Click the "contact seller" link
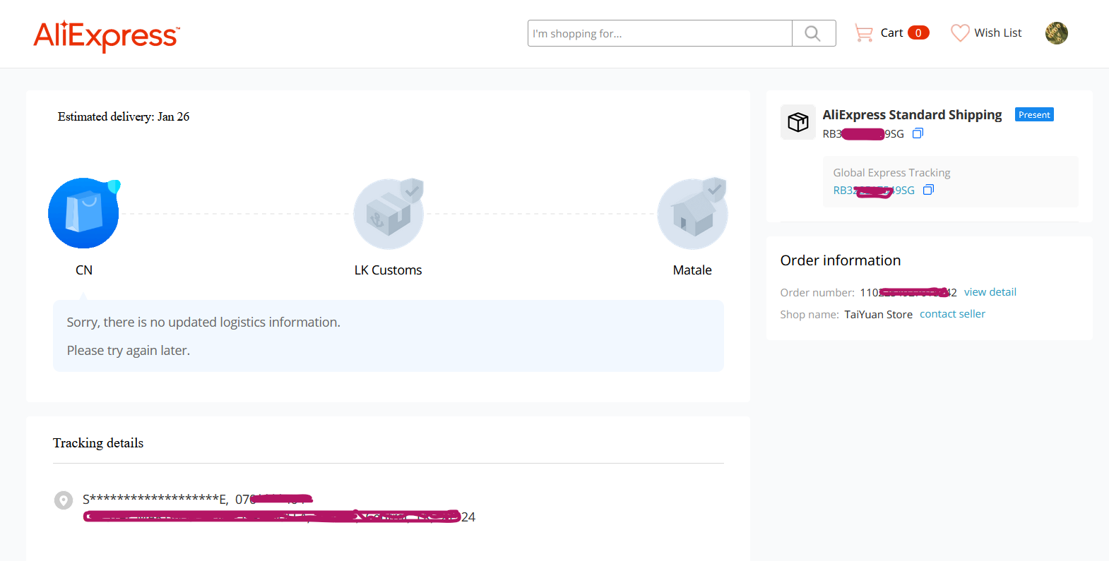The height and width of the screenshot is (561, 1109). coord(952,314)
